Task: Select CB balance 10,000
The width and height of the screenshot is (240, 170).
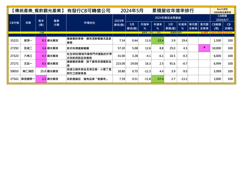Action: click(216, 48)
